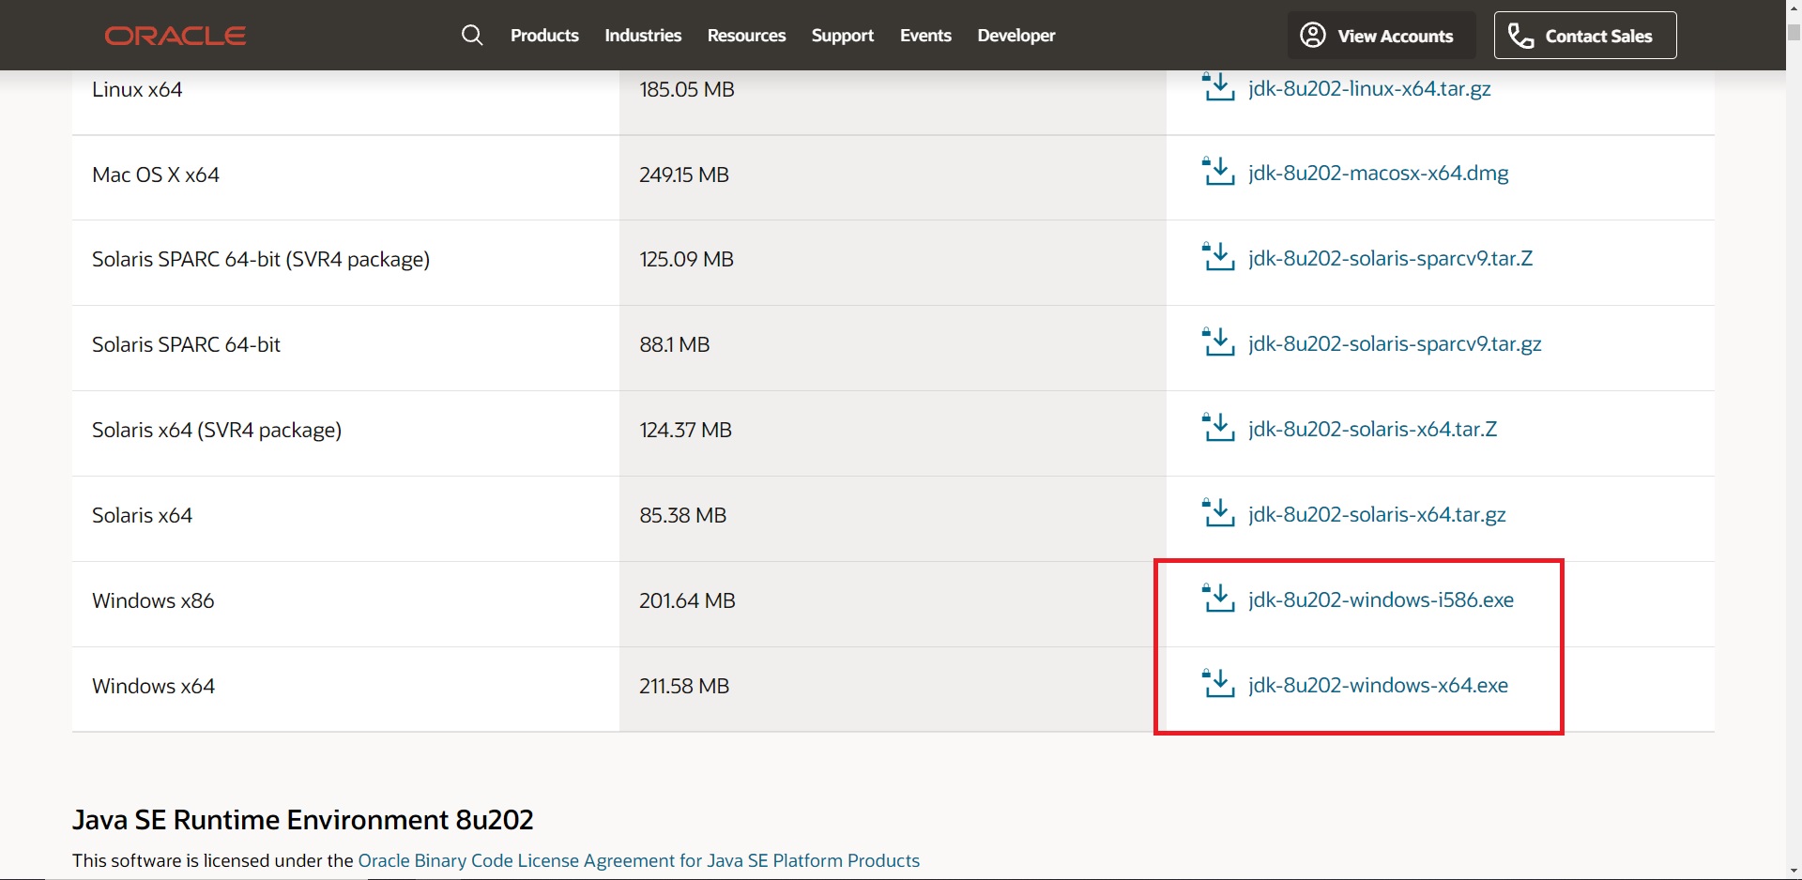Download jdk-8u202-solaris-x64.tar.gz
Screen dimensions: 1802x880
(1377, 515)
